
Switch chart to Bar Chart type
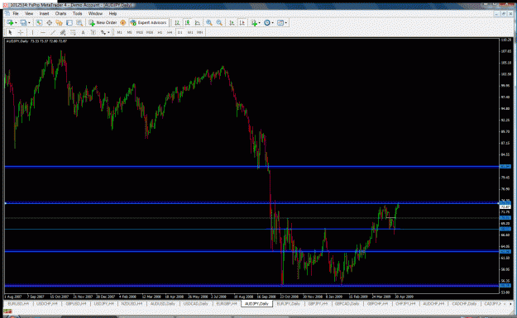[x=177, y=23]
